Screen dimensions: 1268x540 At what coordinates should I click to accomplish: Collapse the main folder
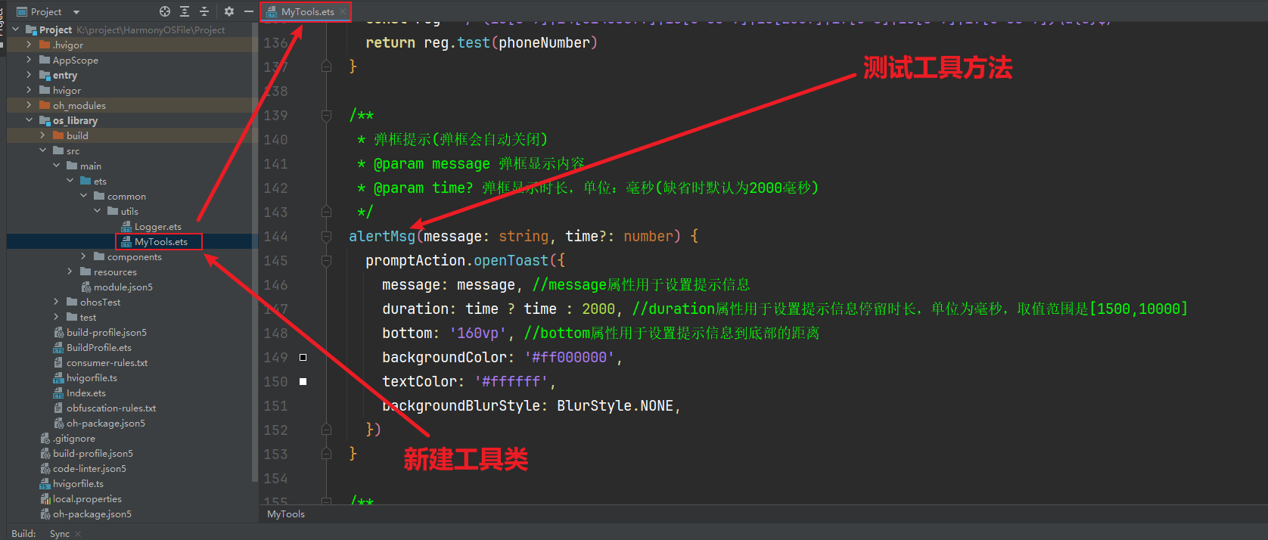coord(57,166)
